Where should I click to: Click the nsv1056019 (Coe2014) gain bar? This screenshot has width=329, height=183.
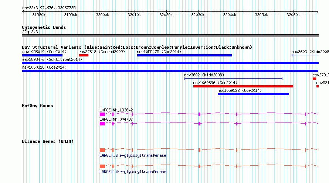pyautogui.click(x=42, y=55)
